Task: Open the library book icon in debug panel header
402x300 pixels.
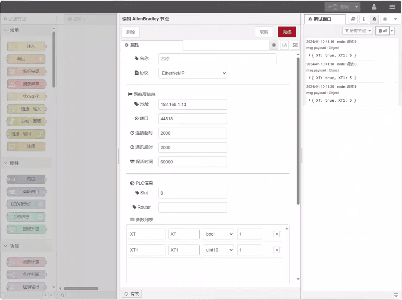Action: [353, 19]
